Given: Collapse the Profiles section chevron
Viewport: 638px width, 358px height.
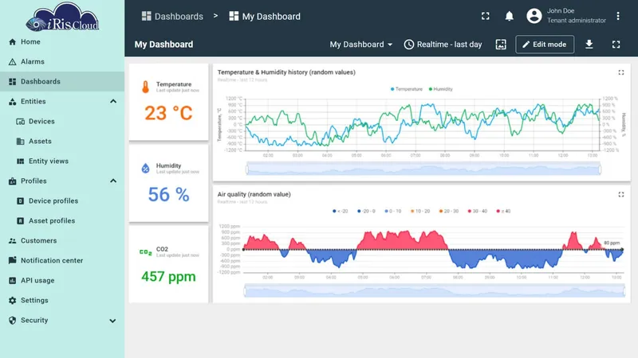Looking at the screenshot, I should 113,181.
